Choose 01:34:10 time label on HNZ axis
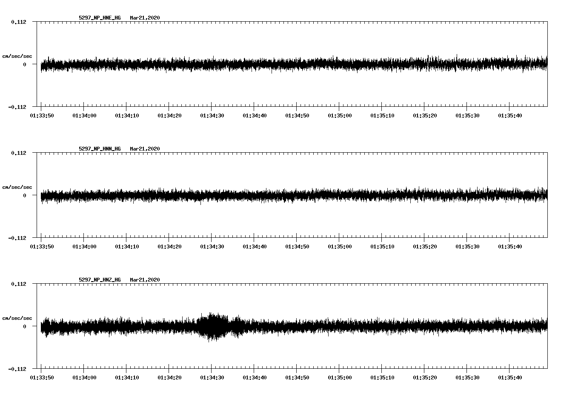The height and width of the screenshot is (393, 578). (127, 378)
